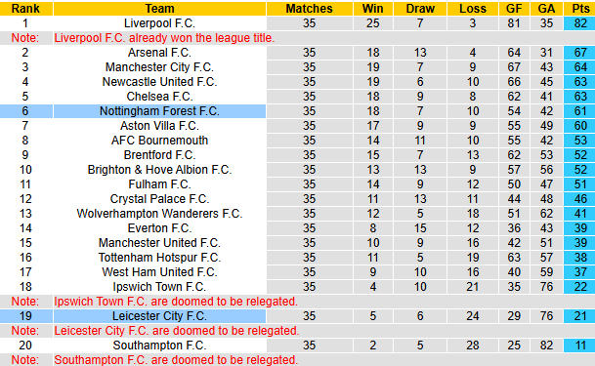Screen dimensions: 595x366
Task: Click the Southampton relegation note text
Action: [x=176, y=360]
